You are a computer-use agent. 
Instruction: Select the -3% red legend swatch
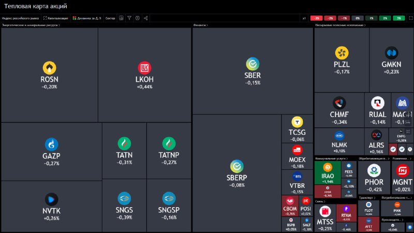pyautogui.click(x=316, y=18)
